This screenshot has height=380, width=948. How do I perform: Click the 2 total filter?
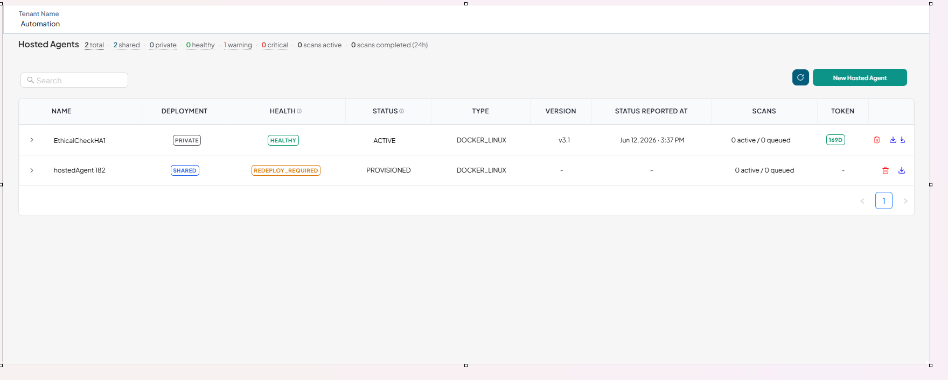[x=94, y=45]
